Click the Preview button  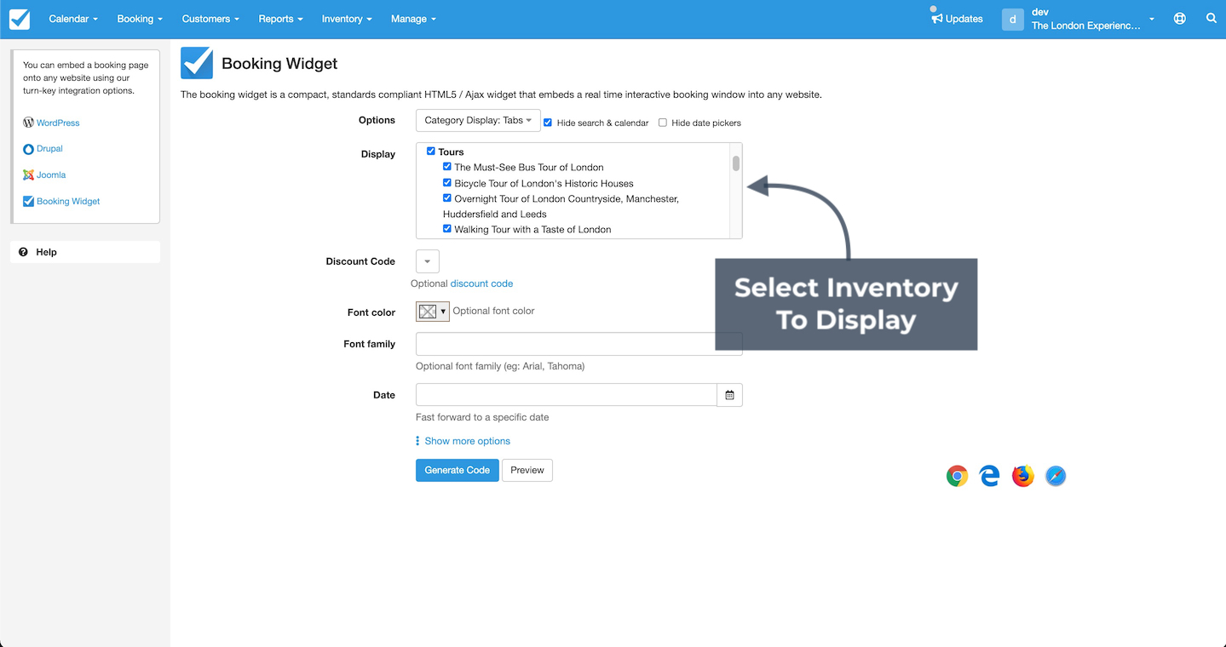[527, 470]
